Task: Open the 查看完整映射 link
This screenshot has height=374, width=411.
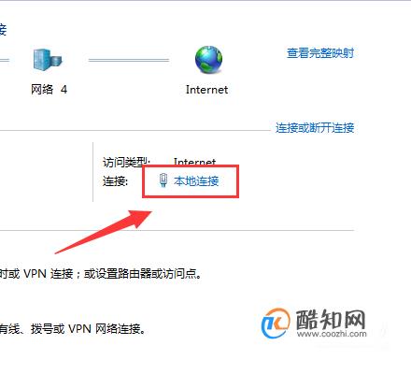Action: [320, 53]
